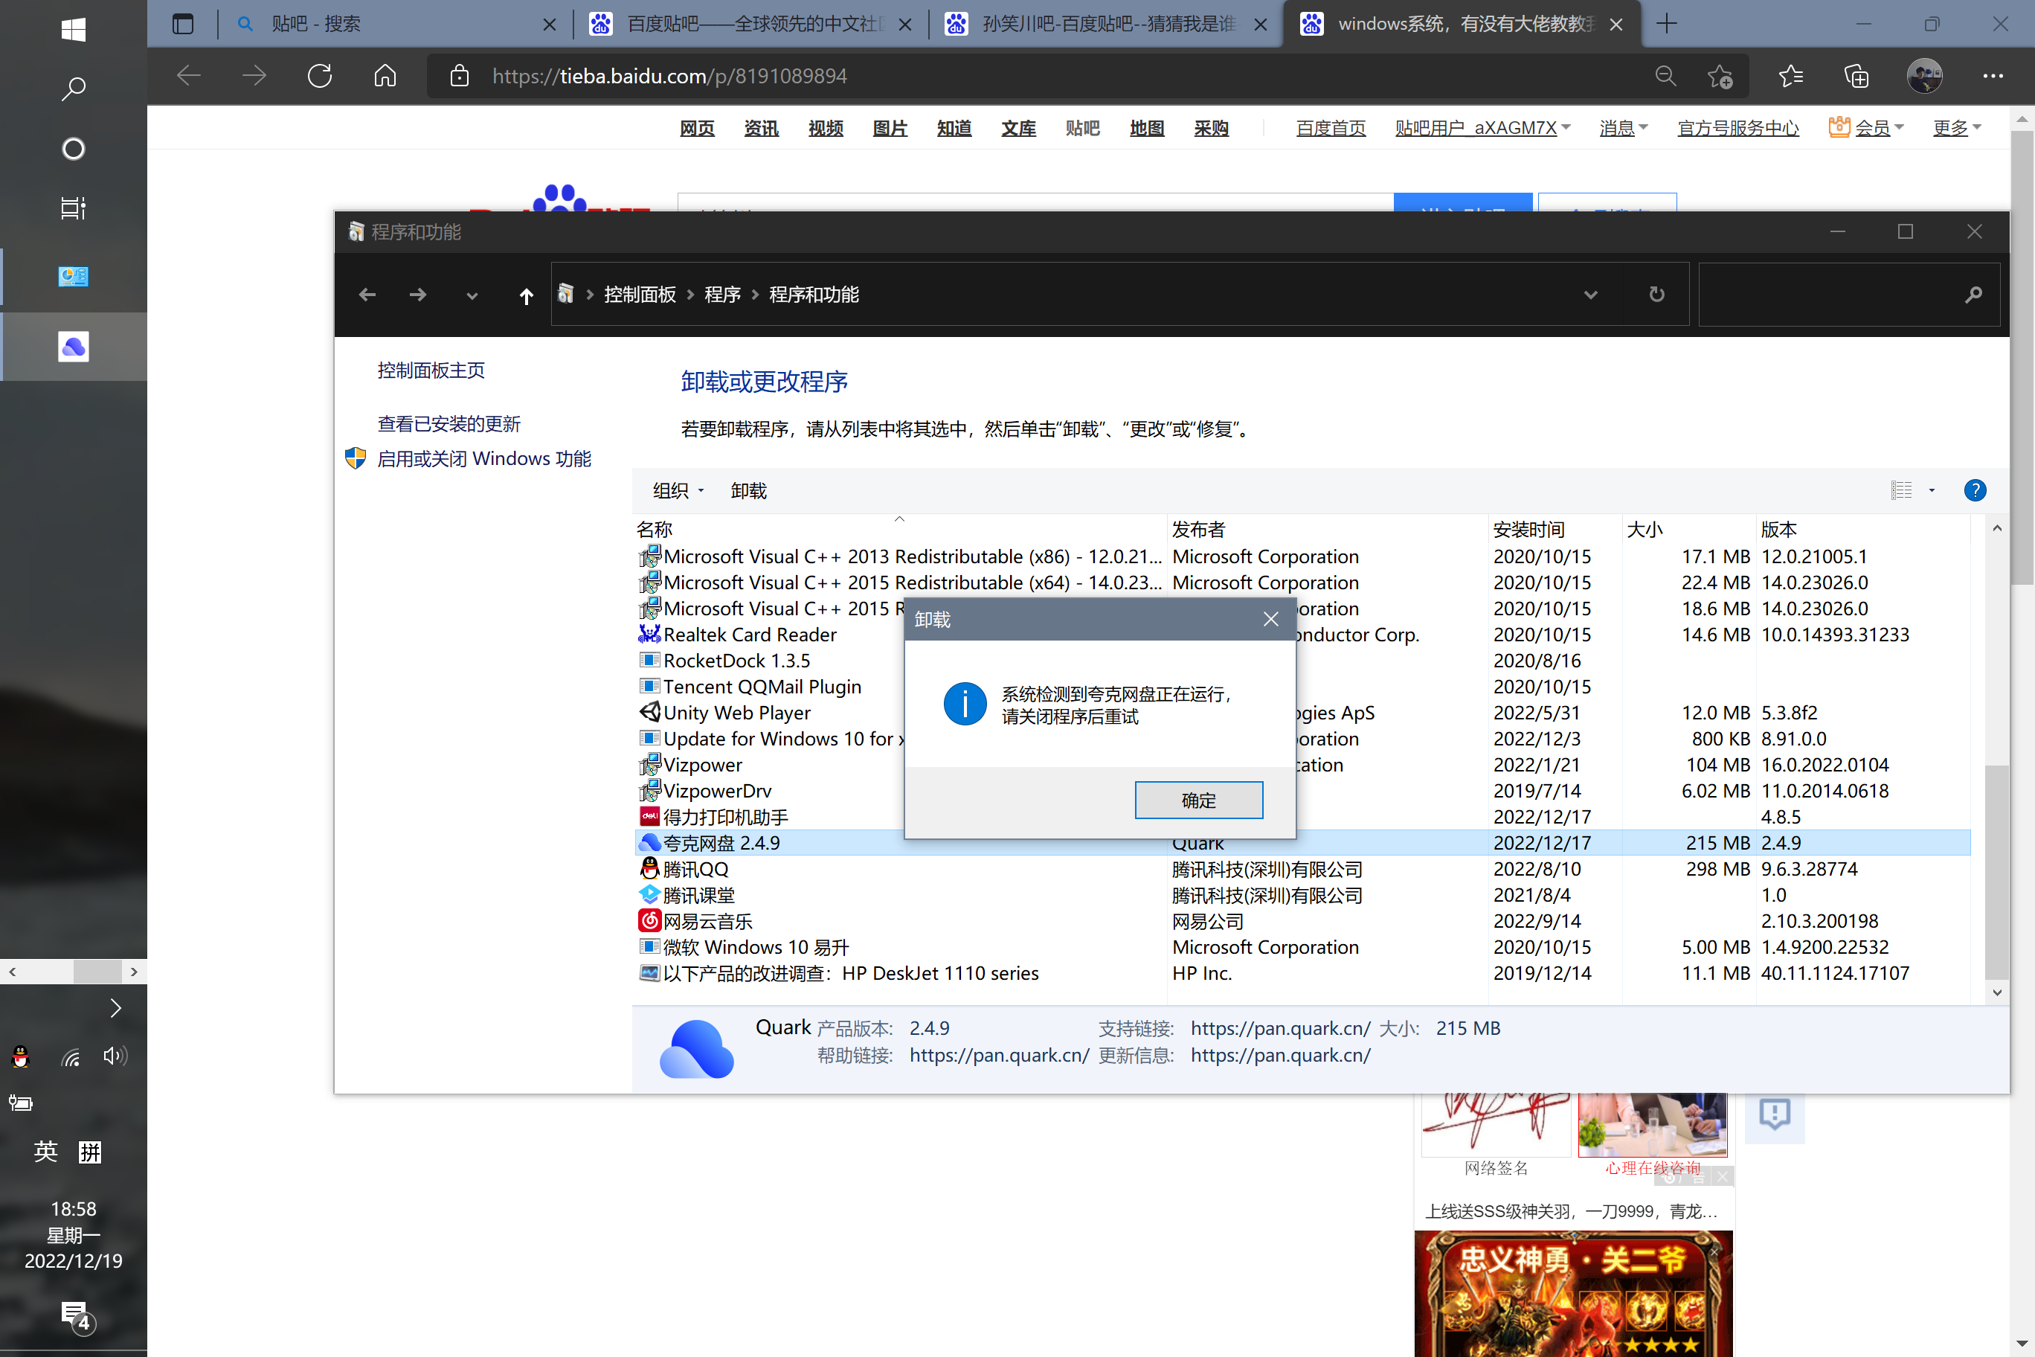The height and width of the screenshot is (1357, 2035).
Task: Refresh 程序和功能 list
Action: (x=1656, y=295)
